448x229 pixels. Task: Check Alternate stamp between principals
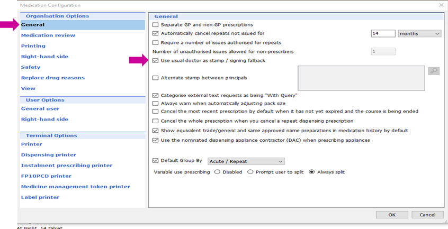155,78
